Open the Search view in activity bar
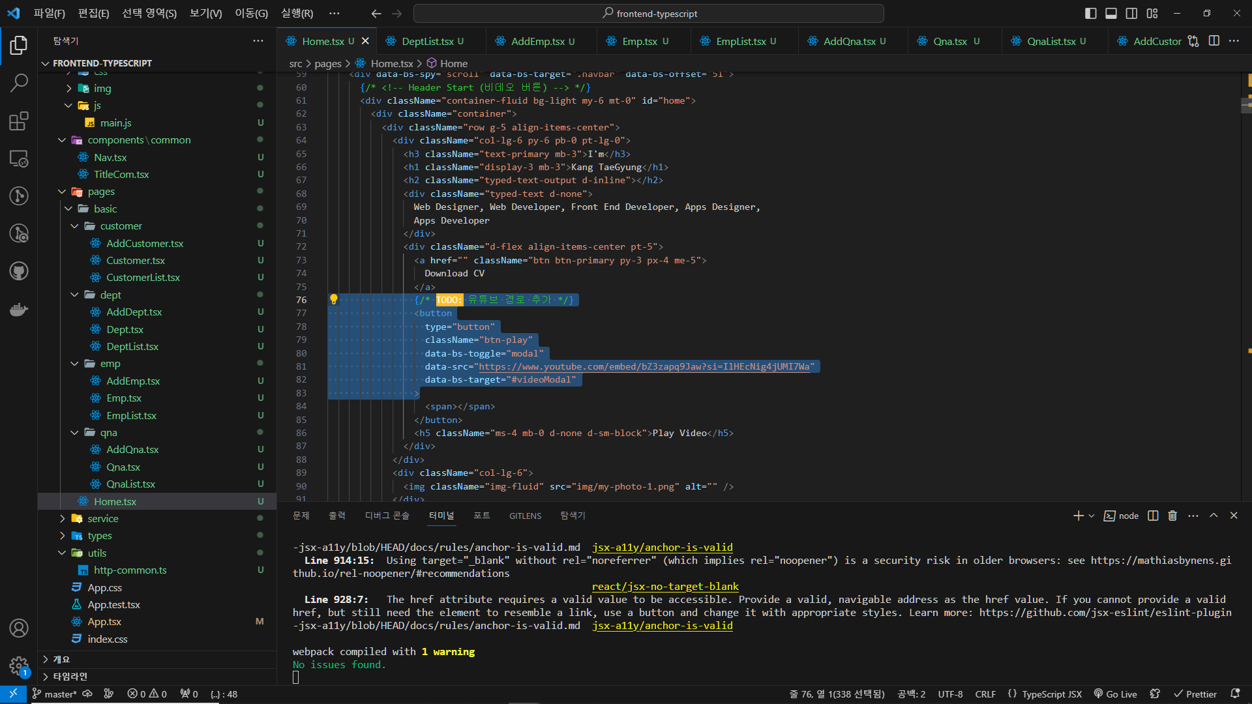This screenshot has width=1252, height=704. pos(19,83)
